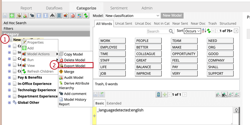The width and height of the screenshot is (250, 125).
Task: Click the green add category toolbar icon
Action: coord(11,16)
